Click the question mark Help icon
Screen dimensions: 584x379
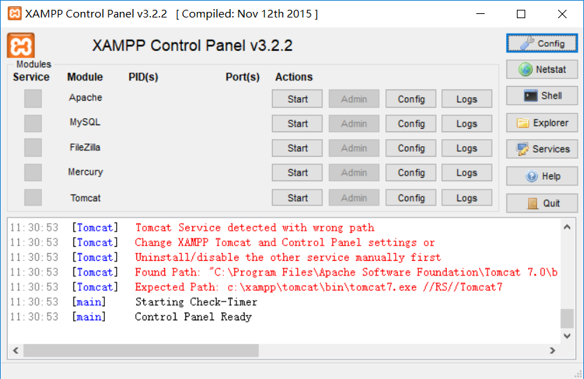532,176
